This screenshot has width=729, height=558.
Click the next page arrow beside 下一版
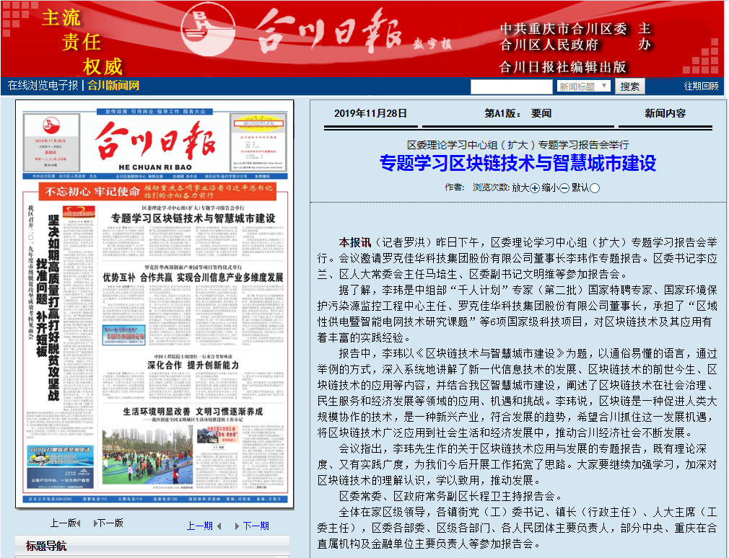(x=94, y=524)
